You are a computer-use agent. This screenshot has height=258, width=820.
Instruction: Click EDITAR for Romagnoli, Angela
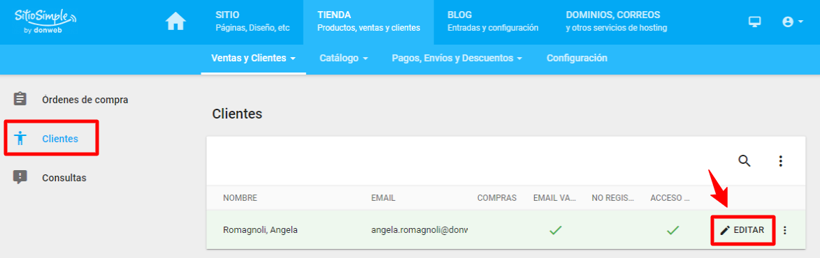click(x=742, y=230)
